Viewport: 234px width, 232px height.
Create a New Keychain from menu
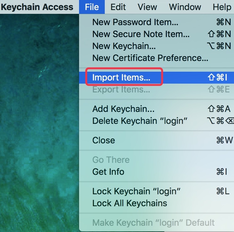(x=124, y=46)
